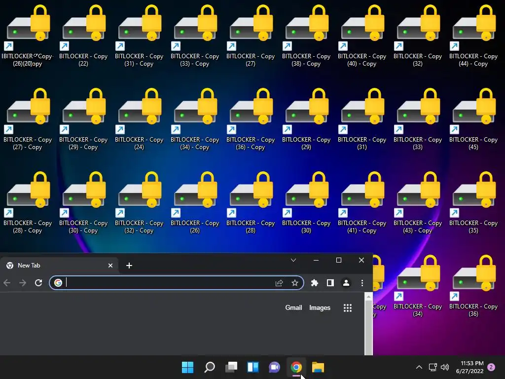The image size is (505, 379).
Task: Open a new Chrome tab with plus button
Action: click(129, 265)
